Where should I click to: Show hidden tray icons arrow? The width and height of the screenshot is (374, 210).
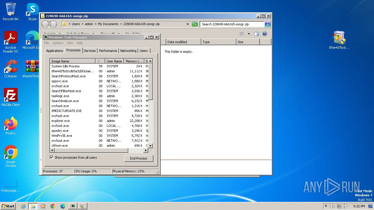(326, 206)
